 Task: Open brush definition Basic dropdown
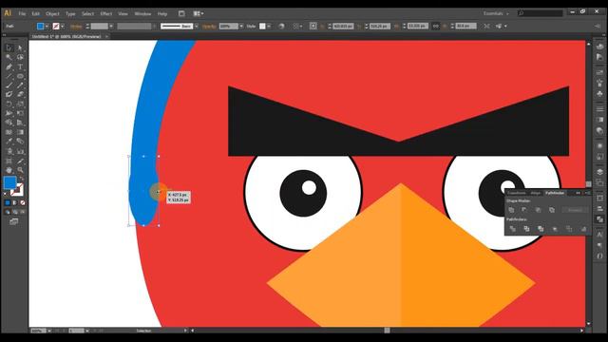click(x=197, y=27)
